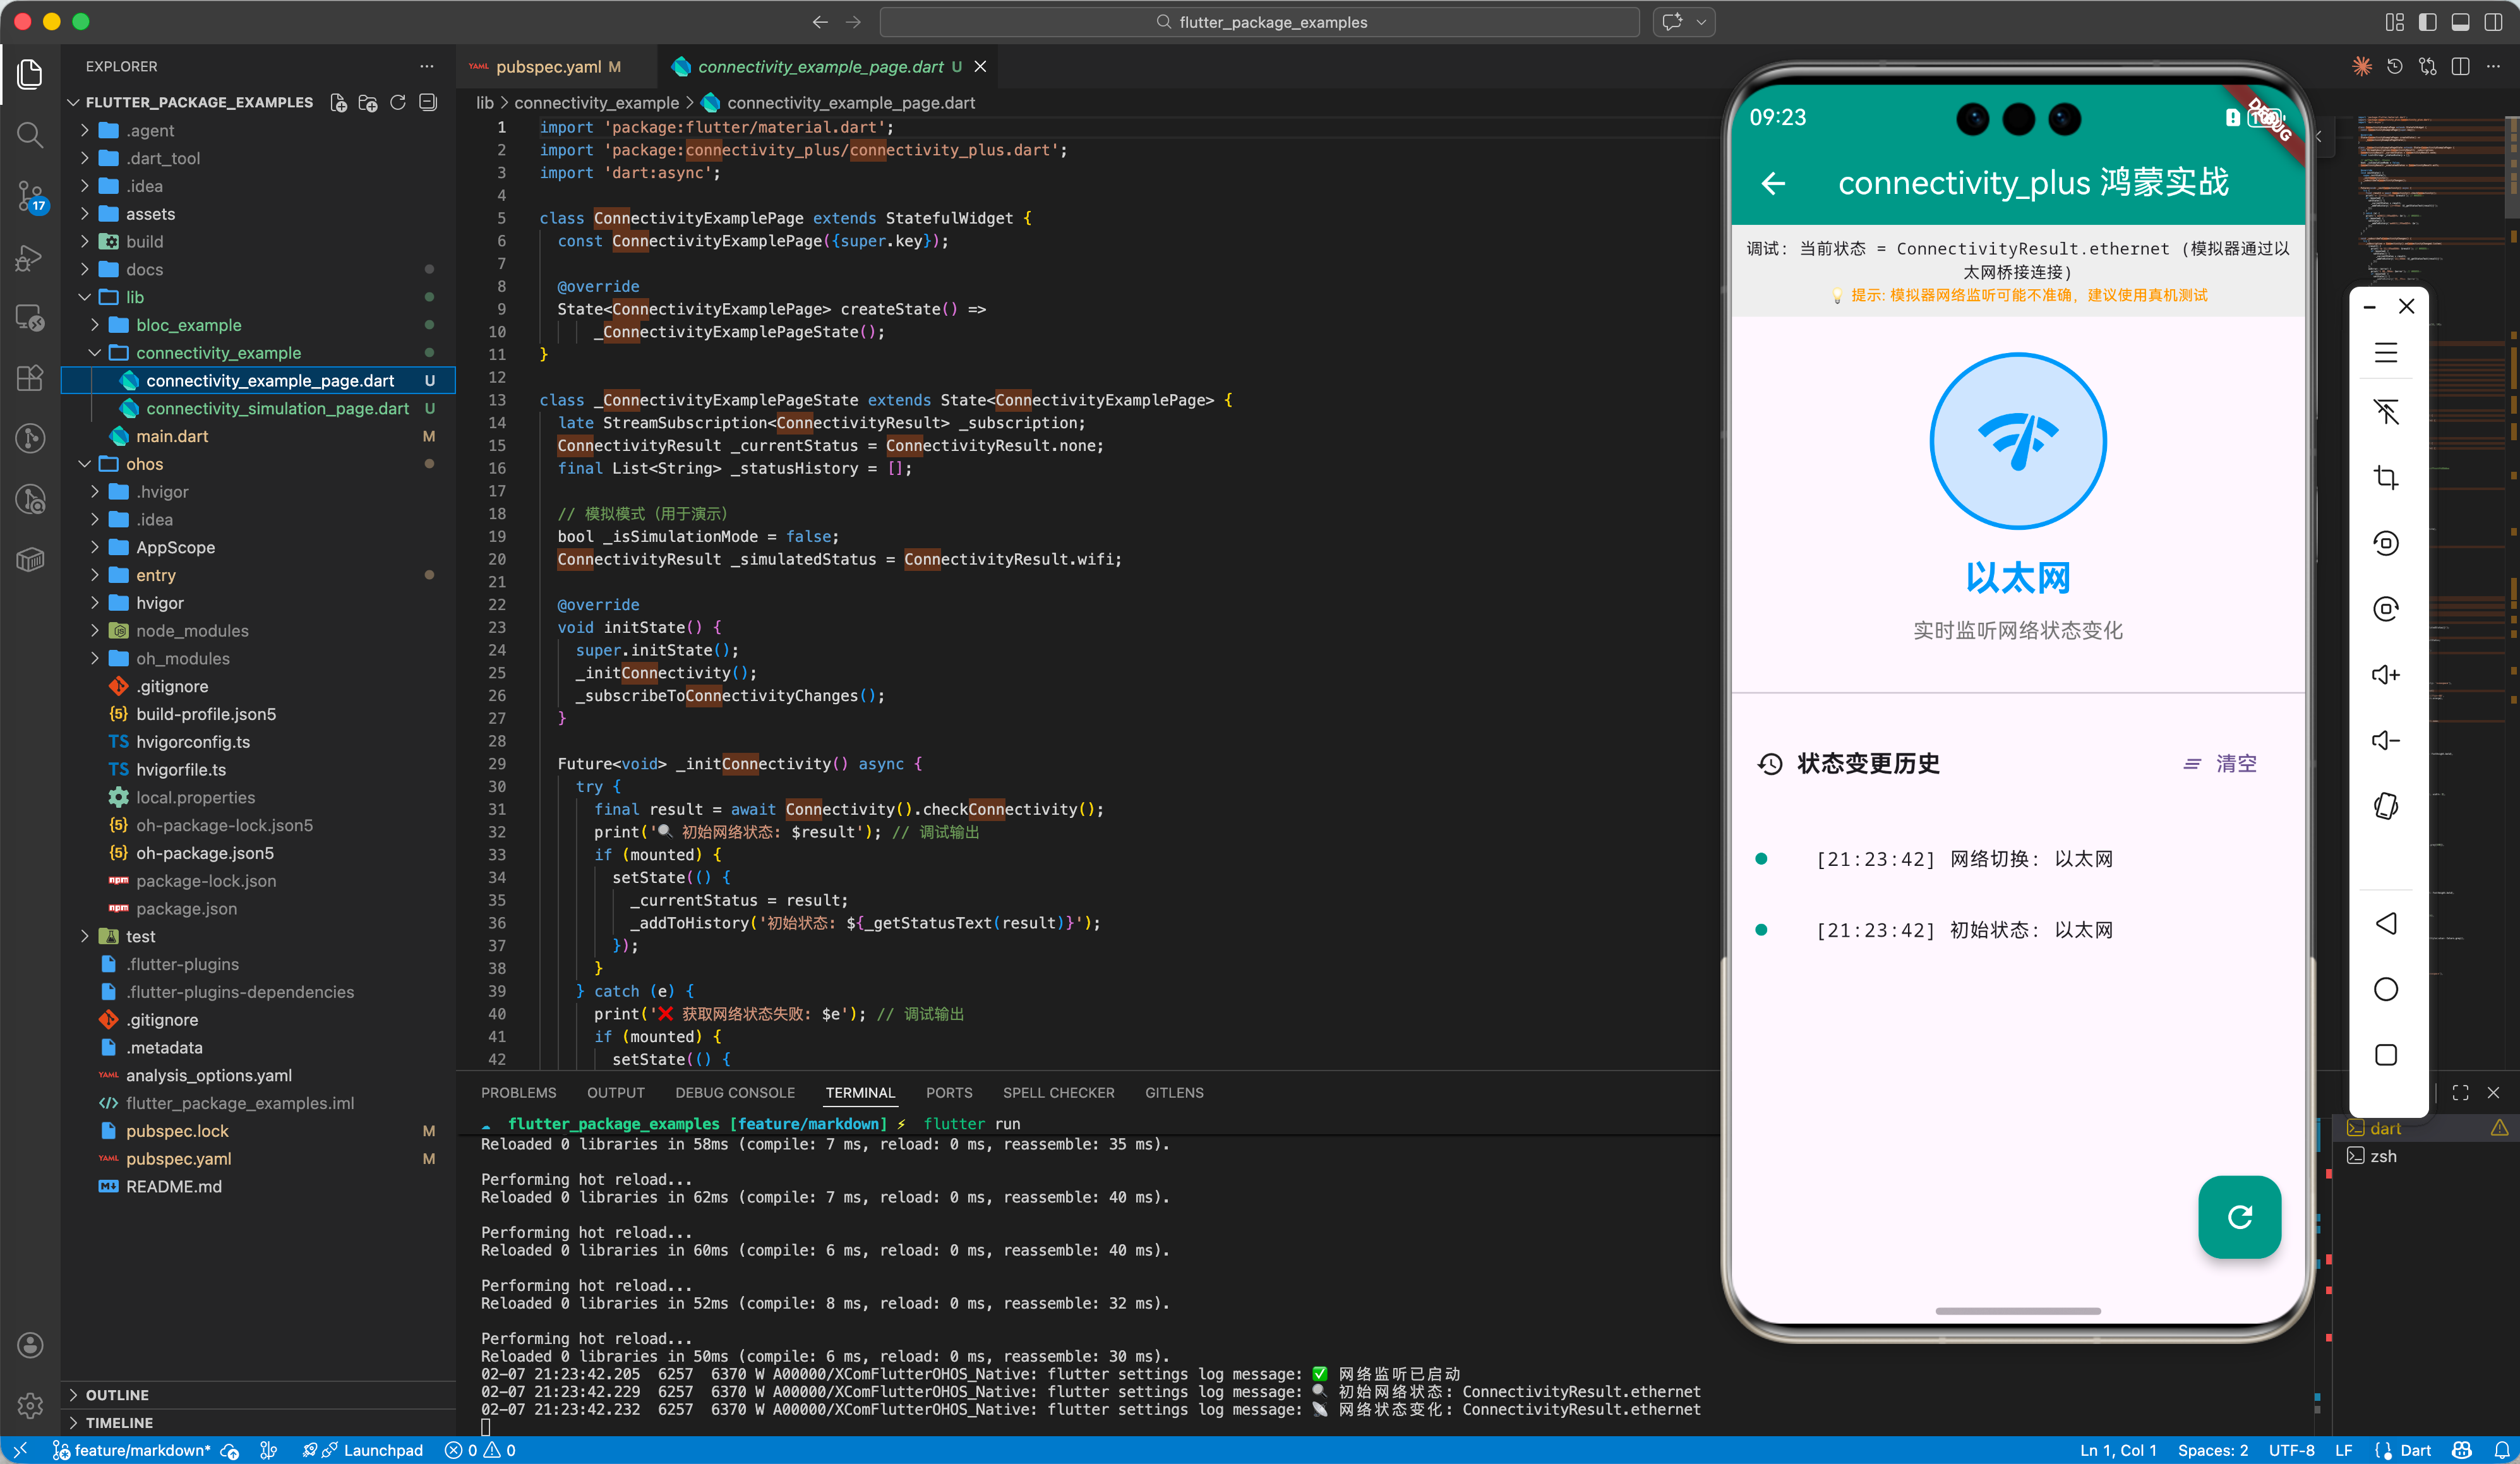The height and width of the screenshot is (1464, 2520).
Task: Click the command center search field
Action: point(1259,22)
